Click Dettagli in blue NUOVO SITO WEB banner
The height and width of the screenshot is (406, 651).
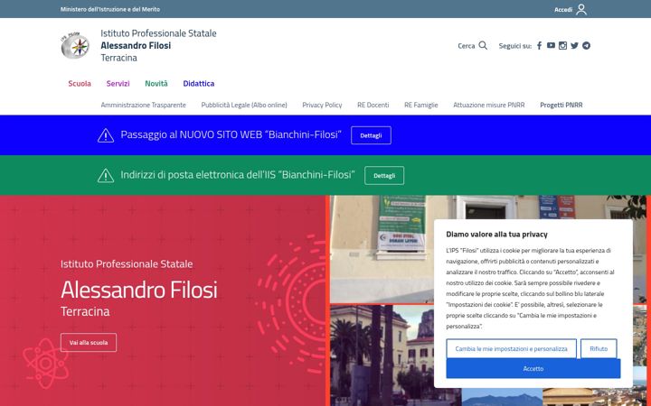coord(371,135)
